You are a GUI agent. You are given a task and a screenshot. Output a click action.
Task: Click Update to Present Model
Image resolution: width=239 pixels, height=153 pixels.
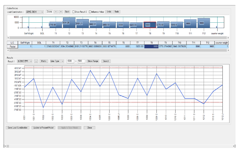pyautogui.click(x=43, y=127)
